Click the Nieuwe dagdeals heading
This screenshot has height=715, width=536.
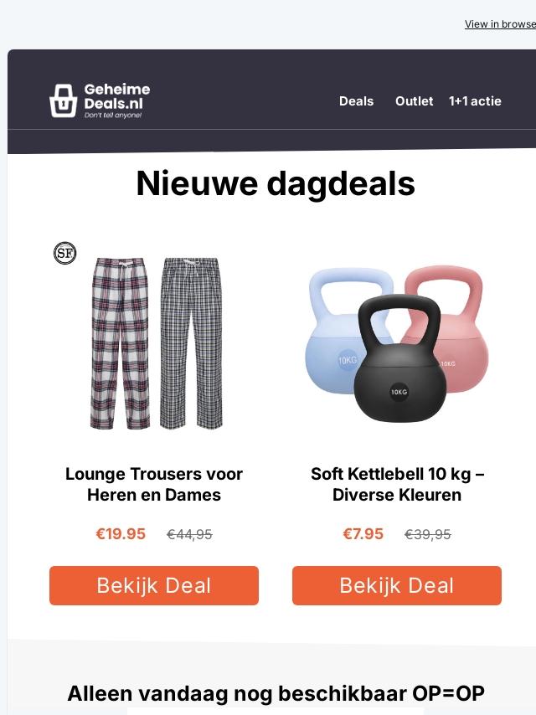(x=276, y=183)
